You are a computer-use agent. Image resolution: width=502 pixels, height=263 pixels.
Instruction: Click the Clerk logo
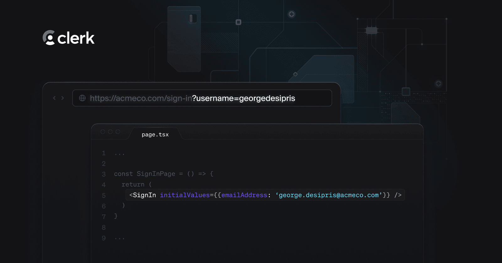coord(68,38)
